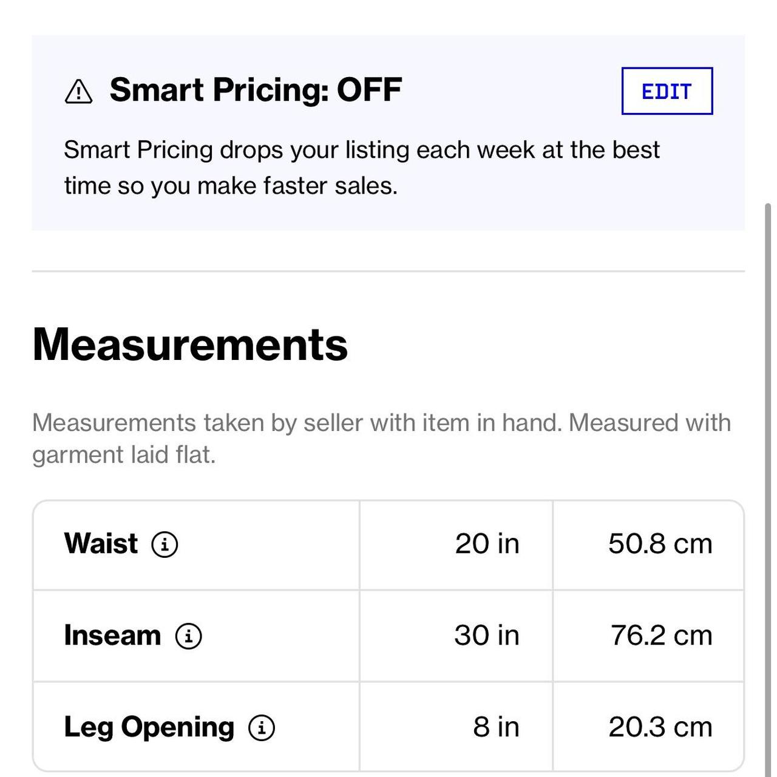Click the warning triangle icon beside Smart Pricing
This screenshot has width=777, height=777.
(78, 92)
